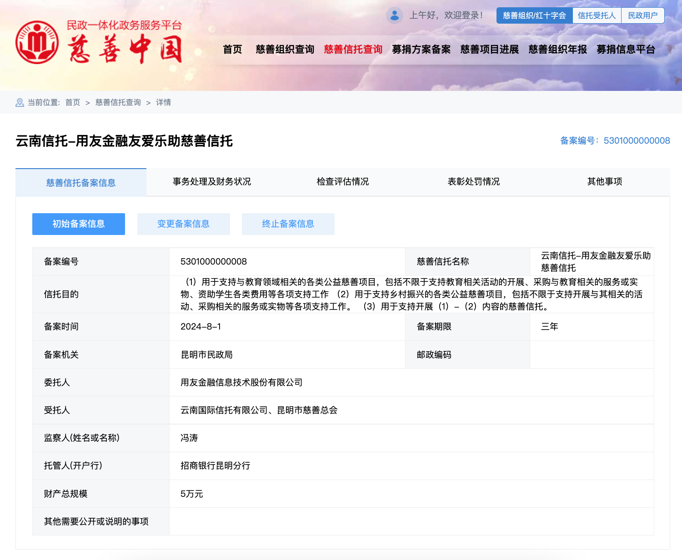
Task: Show the 表彰处罚情况 tab
Action: 474,182
